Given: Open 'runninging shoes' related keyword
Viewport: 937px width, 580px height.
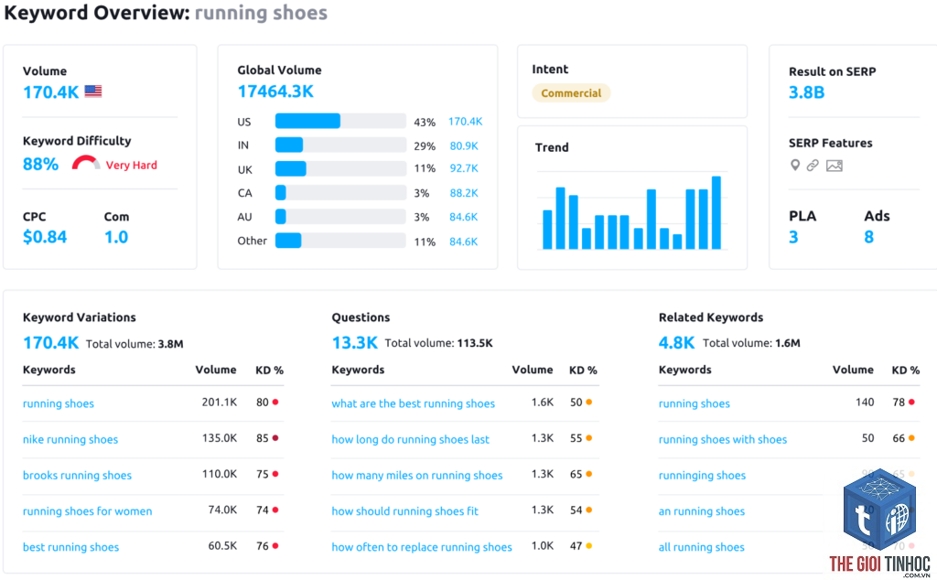Looking at the screenshot, I should tap(702, 476).
